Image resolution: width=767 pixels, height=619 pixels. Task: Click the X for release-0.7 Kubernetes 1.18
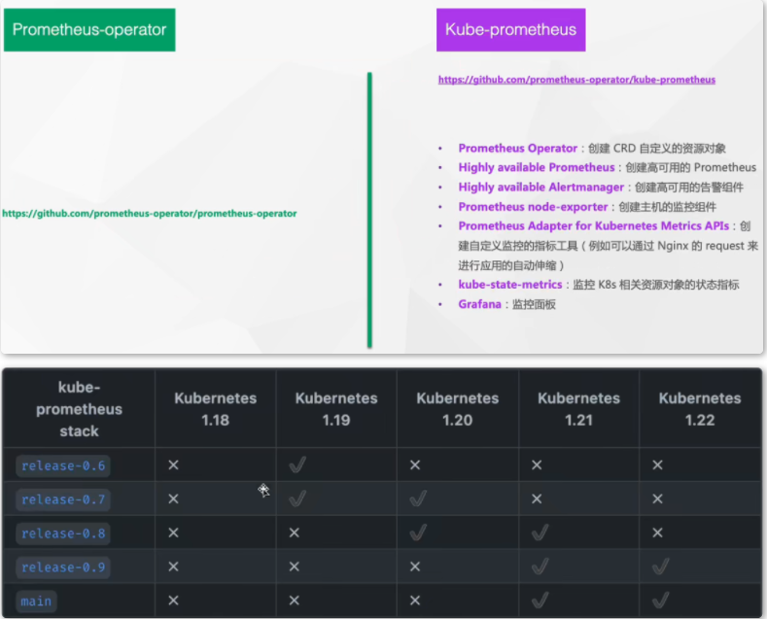173,499
